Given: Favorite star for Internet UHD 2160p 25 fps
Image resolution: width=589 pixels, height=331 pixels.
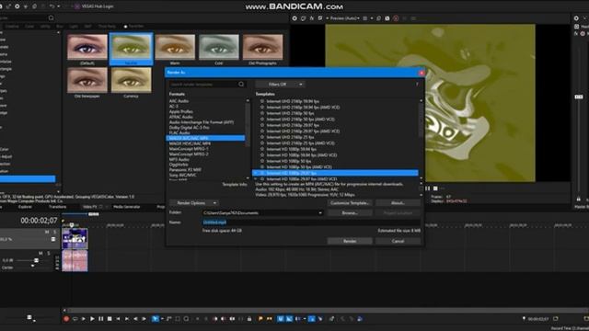Looking at the screenshot, I should point(262,137).
